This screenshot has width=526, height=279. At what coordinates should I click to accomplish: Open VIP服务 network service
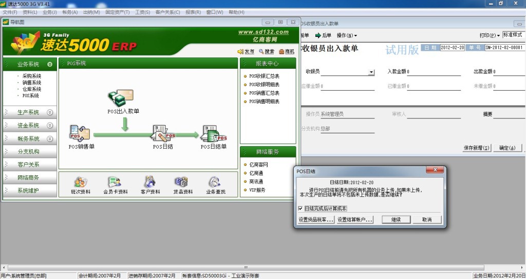[257, 190]
